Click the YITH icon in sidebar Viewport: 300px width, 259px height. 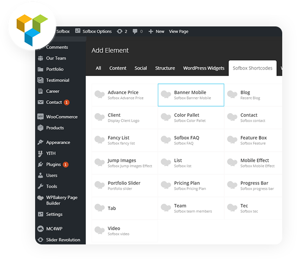tap(40, 154)
